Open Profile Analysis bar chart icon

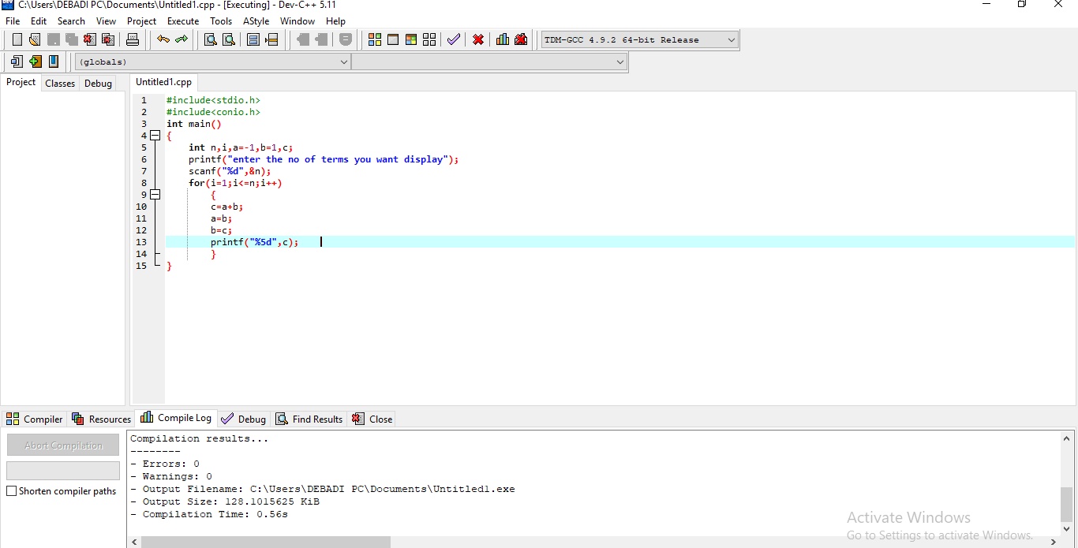(503, 39)
